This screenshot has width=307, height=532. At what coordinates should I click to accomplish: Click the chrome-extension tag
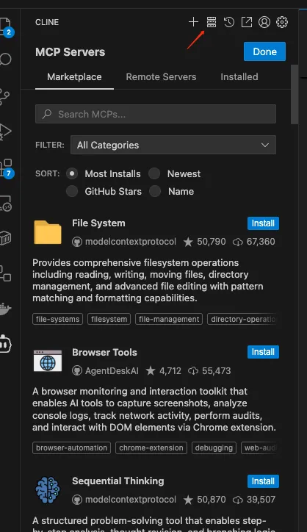tap(151, 447)
